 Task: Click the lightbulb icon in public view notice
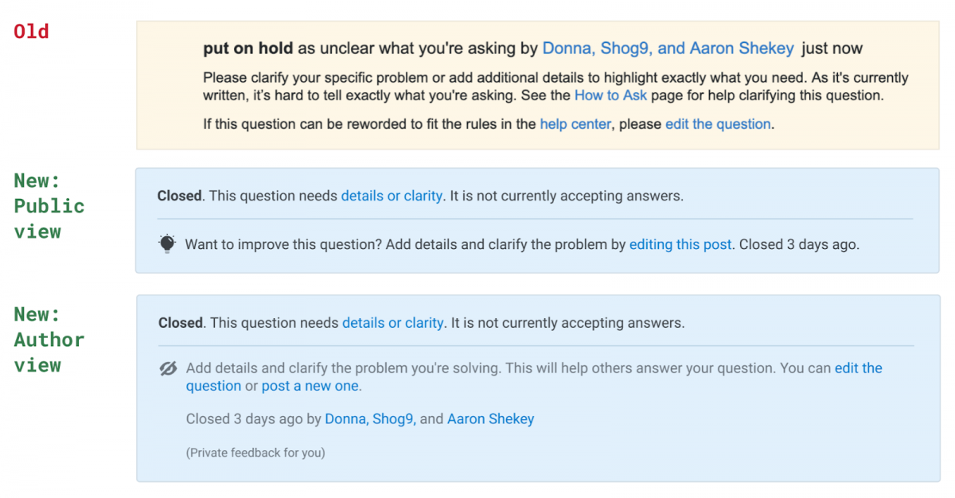pos(166,244)
